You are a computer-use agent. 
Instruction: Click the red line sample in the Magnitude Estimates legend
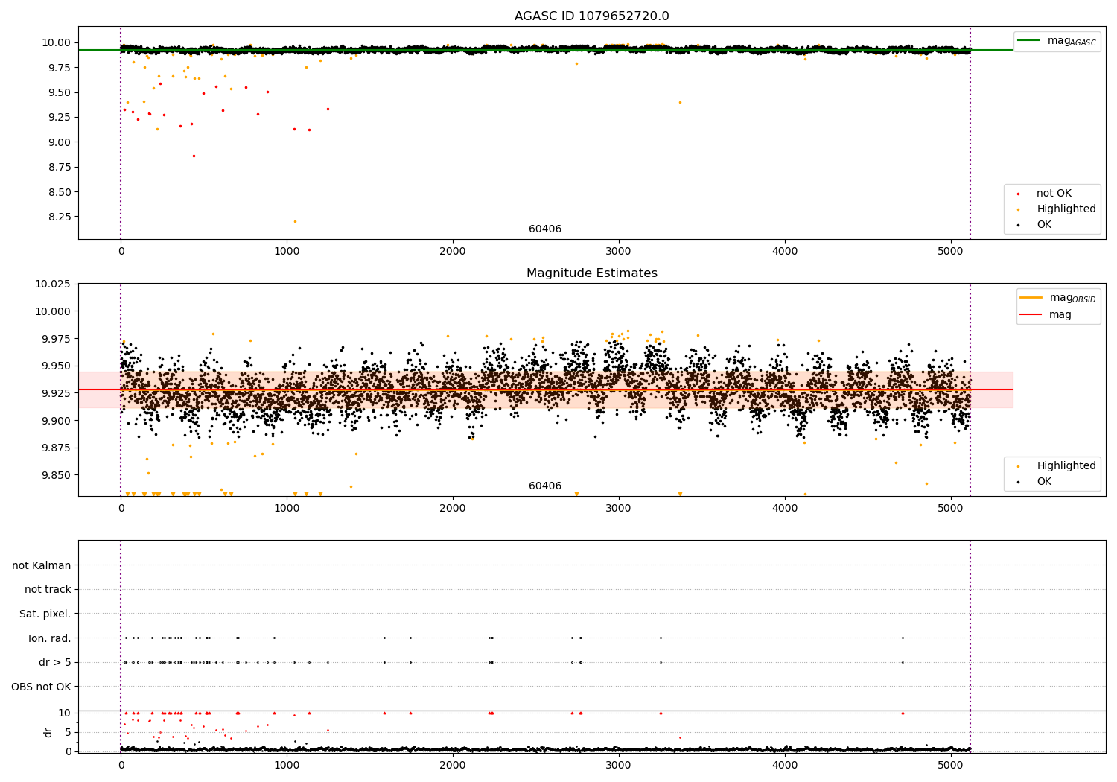(x=1031, y=314)
